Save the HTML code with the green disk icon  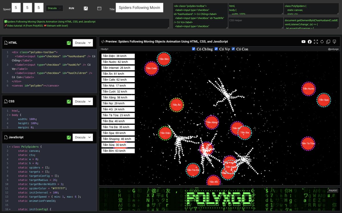(69, 43)
